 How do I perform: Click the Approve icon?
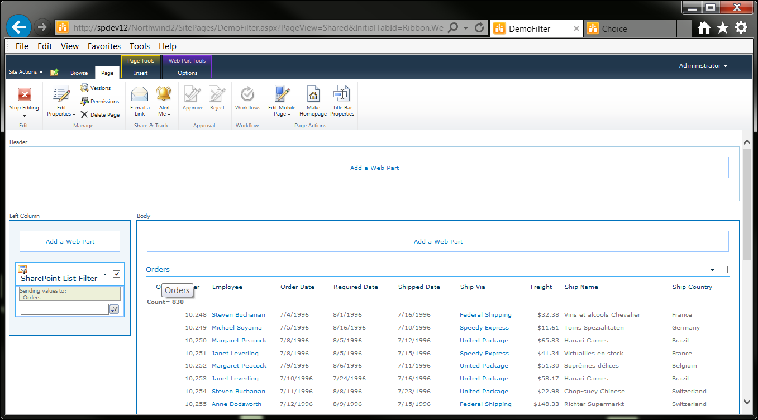click(193, 94)
